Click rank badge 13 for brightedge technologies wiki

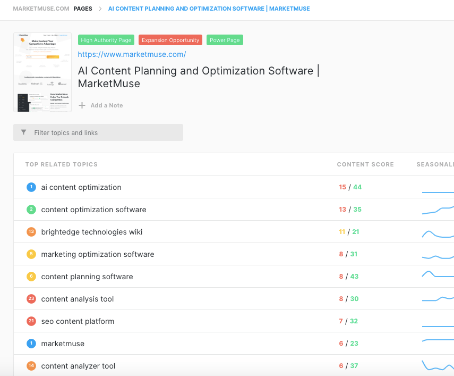(x=31, y=232)
